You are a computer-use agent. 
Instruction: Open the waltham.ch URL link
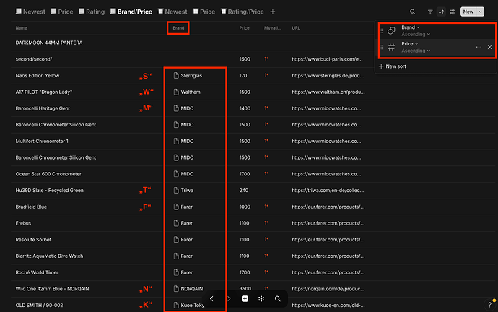(x=328, y=92)
